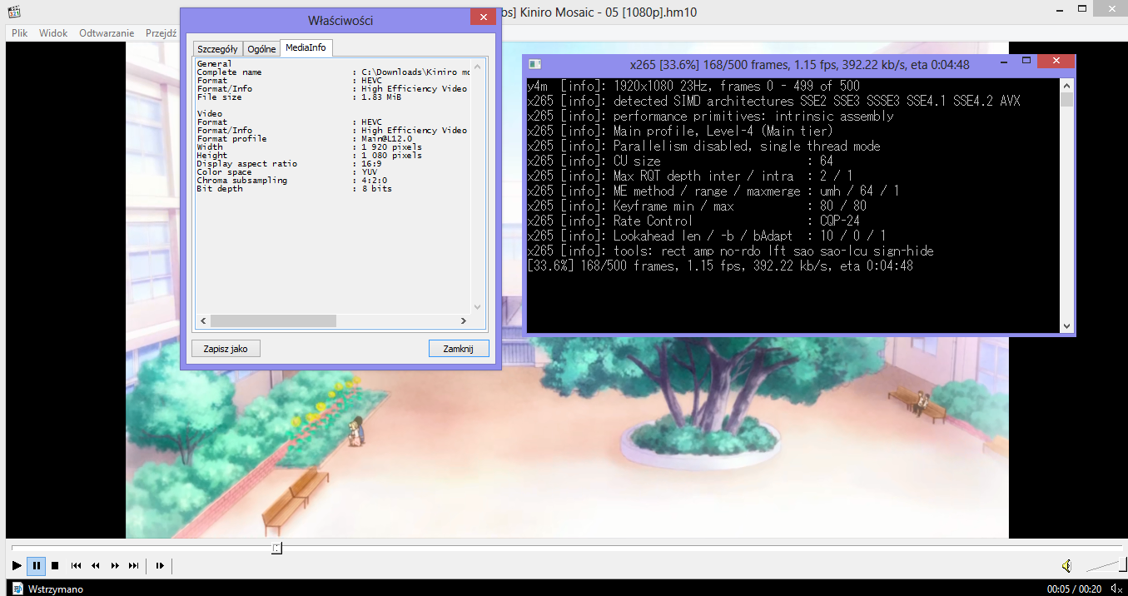Click the fast-forward (increase speed) icon
Viewport: 1128px width, 596px height.
[115, 566]
